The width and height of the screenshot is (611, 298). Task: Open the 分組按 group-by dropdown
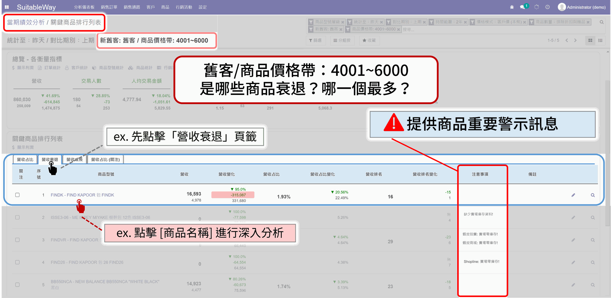(342, 40)
